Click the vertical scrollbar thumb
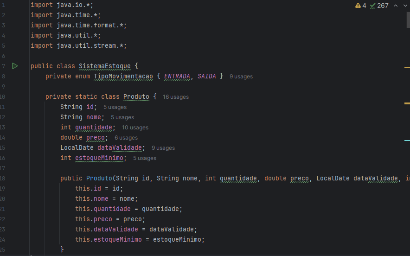Image resolution: width=410 pixels, height=256 pixels. click(408, 20)
